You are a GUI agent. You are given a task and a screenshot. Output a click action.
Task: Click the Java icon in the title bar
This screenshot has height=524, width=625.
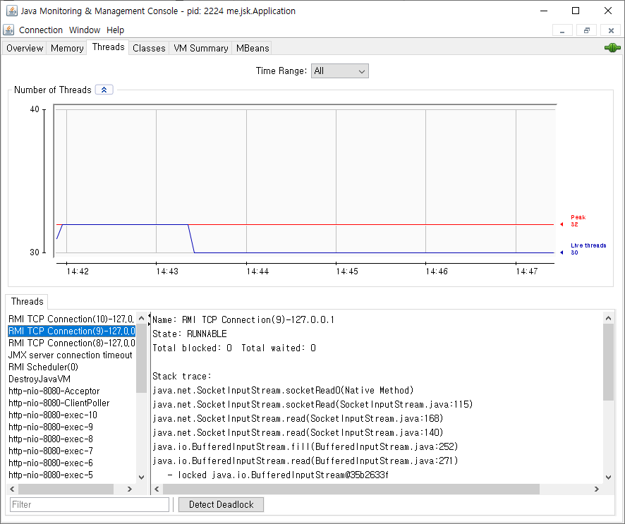pyautogui.click(x=11, y=11)
